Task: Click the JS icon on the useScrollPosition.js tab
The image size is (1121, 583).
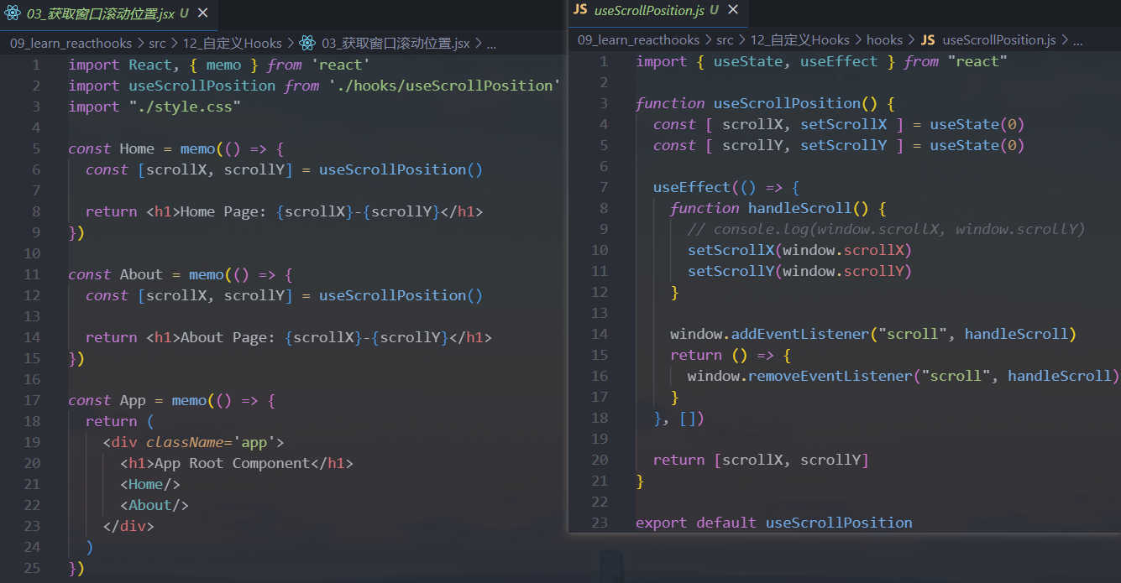Action: [x=580, y=10]
